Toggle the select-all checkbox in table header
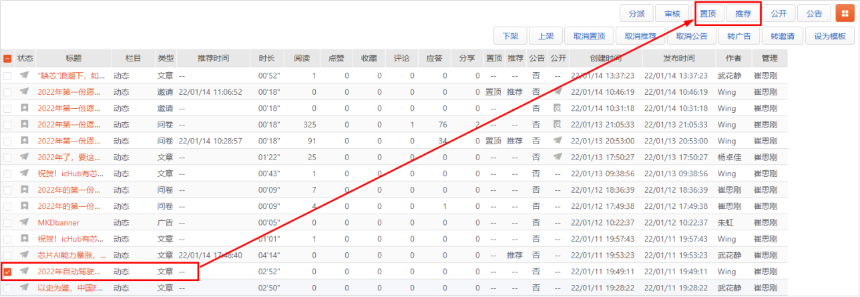 (7, 59)
